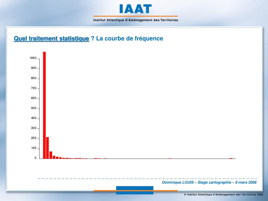Click the y-axis label '200'
268x201 pixels.
[x=34, y=138]
